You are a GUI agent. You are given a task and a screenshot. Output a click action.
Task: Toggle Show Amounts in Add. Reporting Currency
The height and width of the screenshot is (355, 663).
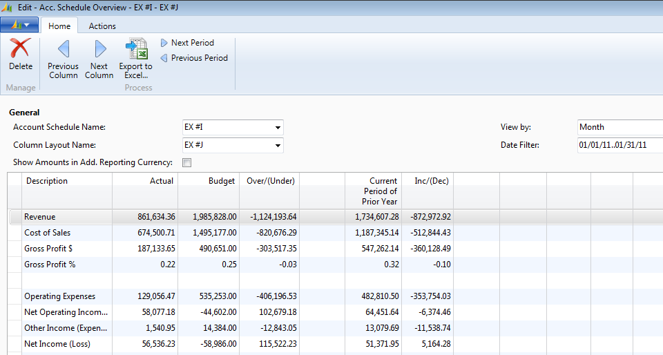(186, 163)
